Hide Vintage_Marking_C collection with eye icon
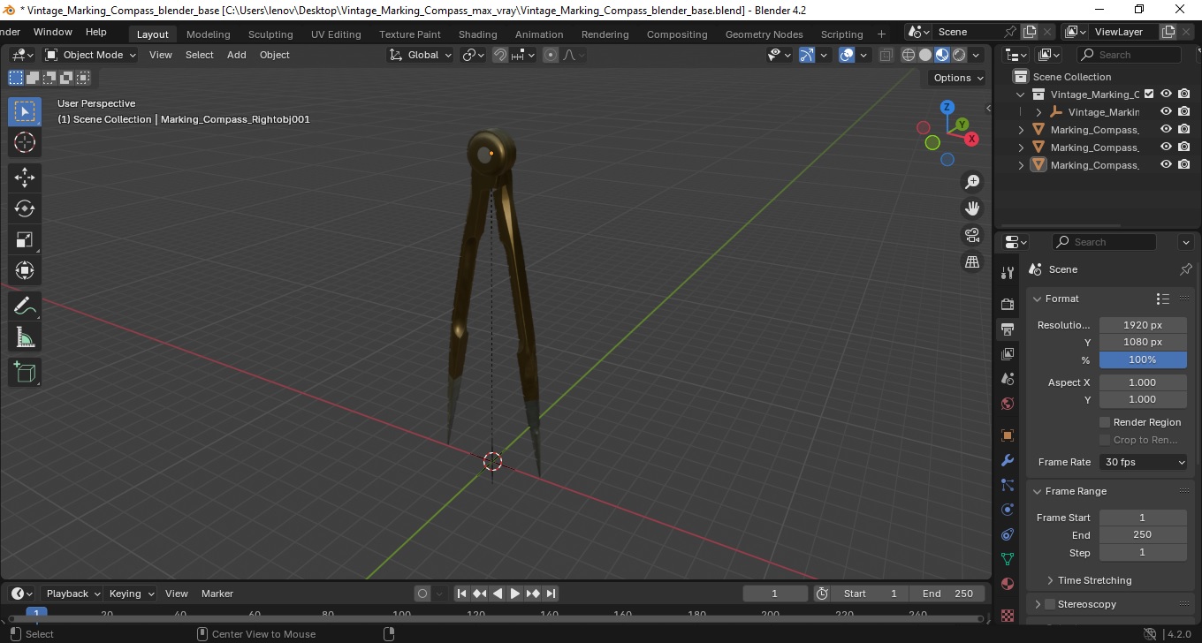Image resolution: width=1202 pixels, height=643 pixels. 1166,94
